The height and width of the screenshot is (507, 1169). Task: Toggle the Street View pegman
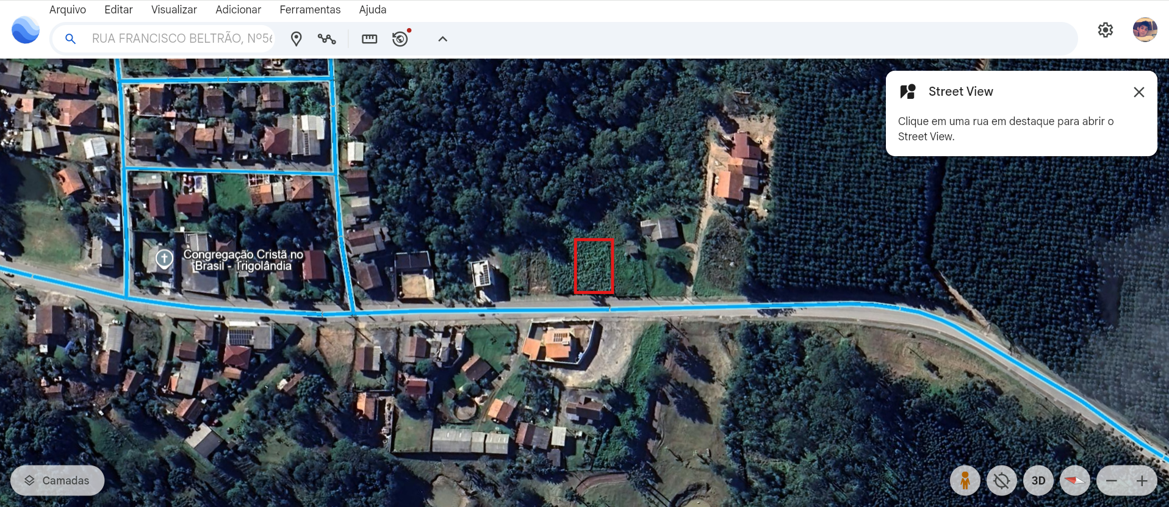pyautogui.click(x=965, y=481)
